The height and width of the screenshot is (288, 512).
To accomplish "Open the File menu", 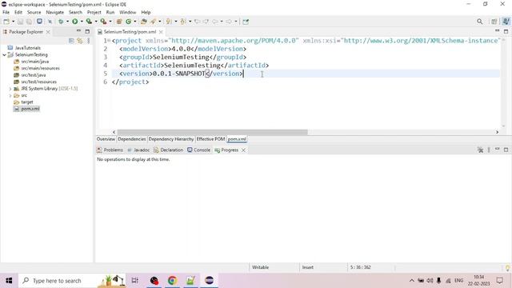I will tap(6, 12).
